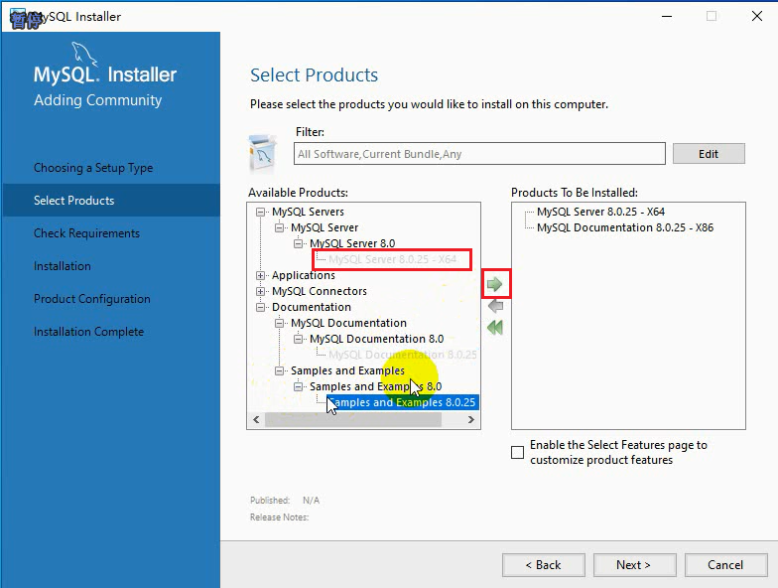Select grayed MySQL Documentation 8.0.25 item
Screen dimensions: 778x588
[403, 356]
